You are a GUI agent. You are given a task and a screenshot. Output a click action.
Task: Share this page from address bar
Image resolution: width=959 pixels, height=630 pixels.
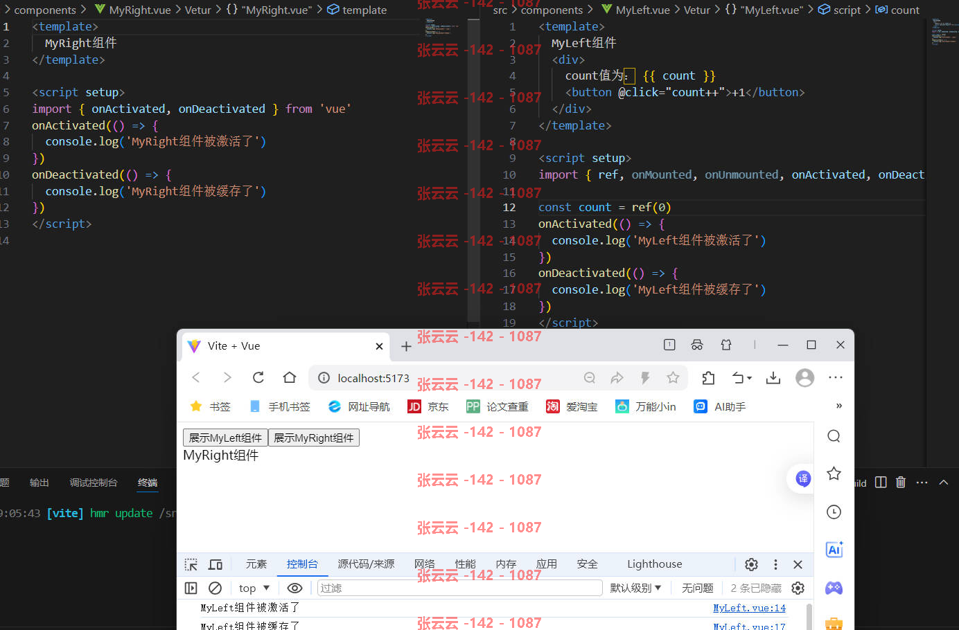tap(617, 378)
